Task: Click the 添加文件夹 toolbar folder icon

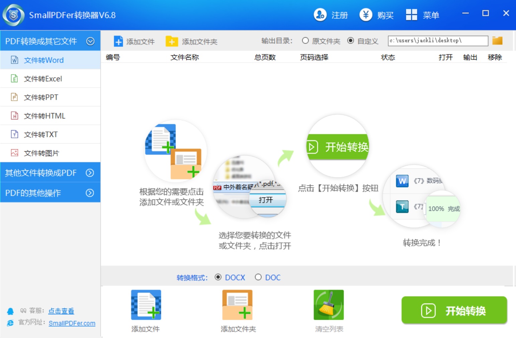Action: [x=172, y=41]
